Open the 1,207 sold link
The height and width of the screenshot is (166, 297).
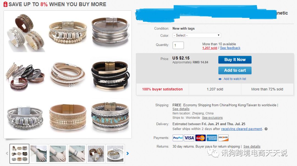(x=210, y=48)
